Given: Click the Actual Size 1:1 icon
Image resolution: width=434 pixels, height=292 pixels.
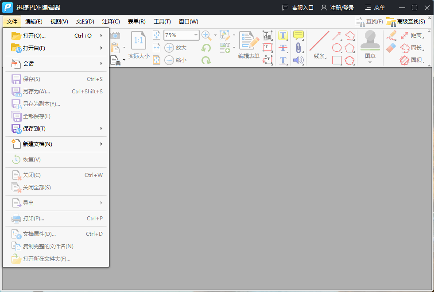Looking at the screenshot, I should pos(139,41).
